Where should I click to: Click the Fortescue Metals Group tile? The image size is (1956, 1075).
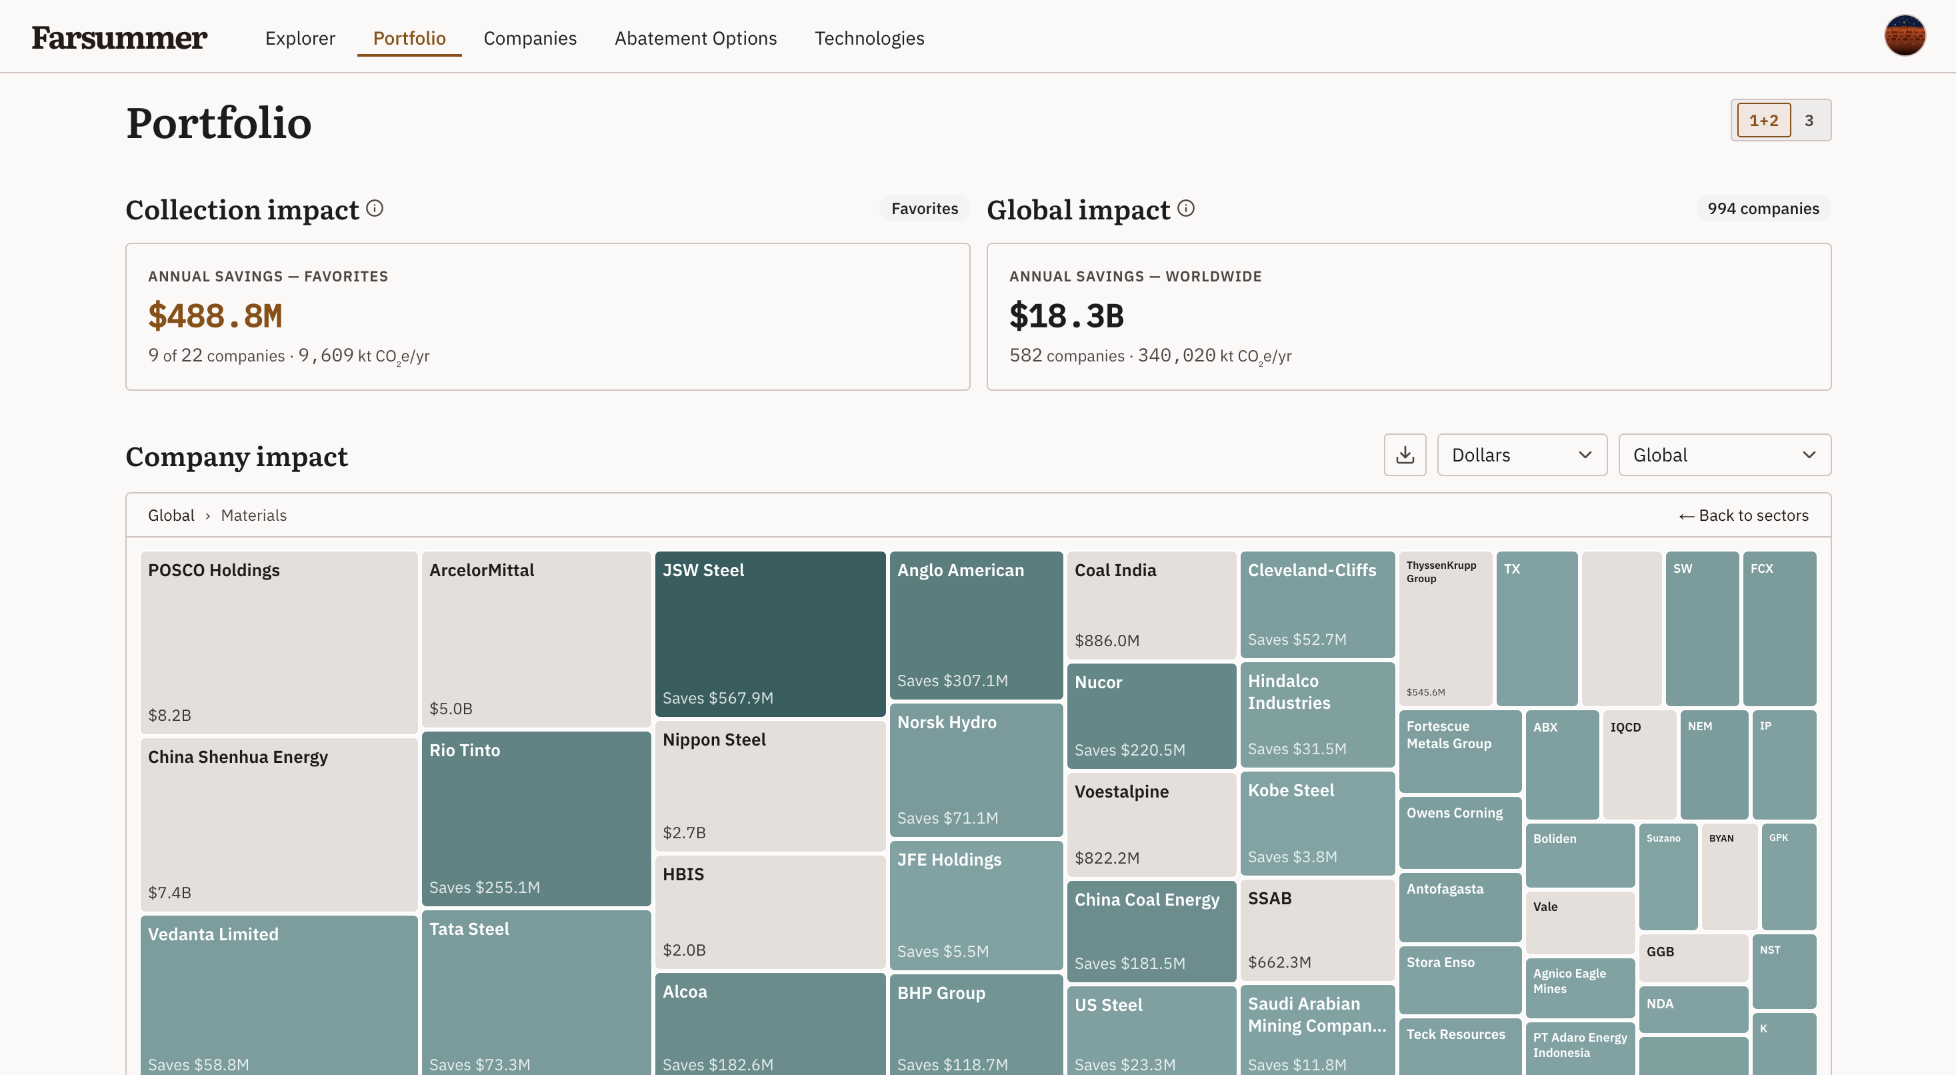tap(1459, 752)
